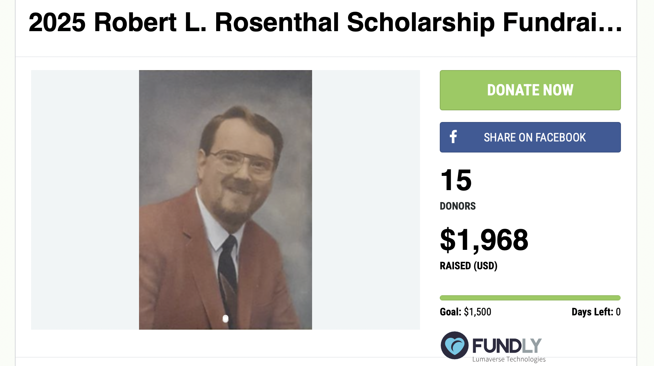Screen dimensions: 654x366
Task: Click the FUNDLY wordmark text
Action: (507, 346)
